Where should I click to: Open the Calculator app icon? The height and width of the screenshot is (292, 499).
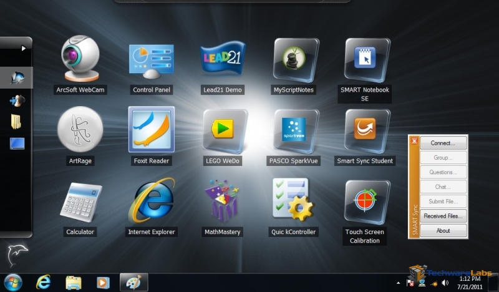coord(81,202)
